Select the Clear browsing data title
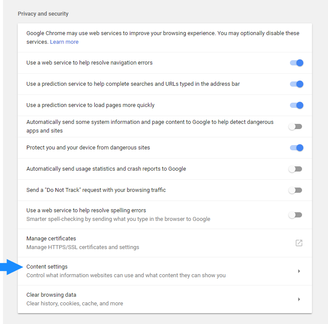Image resolution: width=328 pixels, height=324 pixels. point(51,295)
